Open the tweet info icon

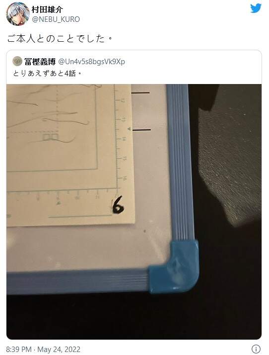click(256, 349)
